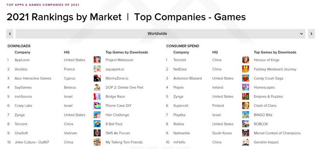Click the Candy Crush Saga icon
The image size is (317, 149).
coord(246,78)
